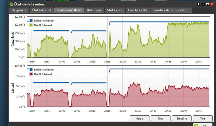Screen dimensions: 216x126
Task: Switch to the État Internet tab
Action: pyautogui.click(x=42, y=10)
